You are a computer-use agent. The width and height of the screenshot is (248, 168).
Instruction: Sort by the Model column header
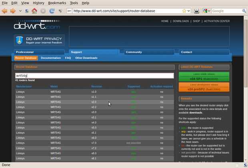54,86
